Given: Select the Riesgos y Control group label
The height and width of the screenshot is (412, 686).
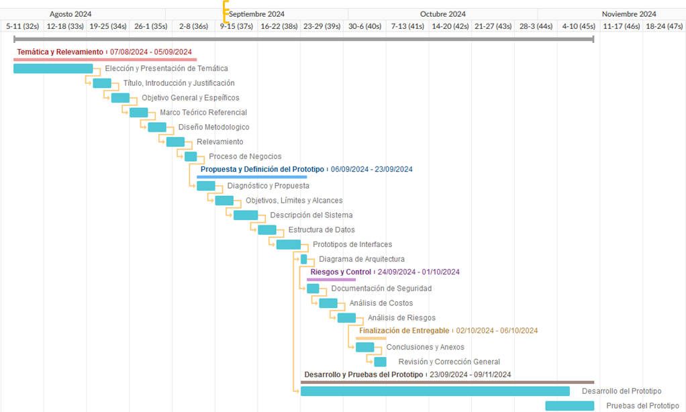Looking at the screenshot, I should coord(345,272).
